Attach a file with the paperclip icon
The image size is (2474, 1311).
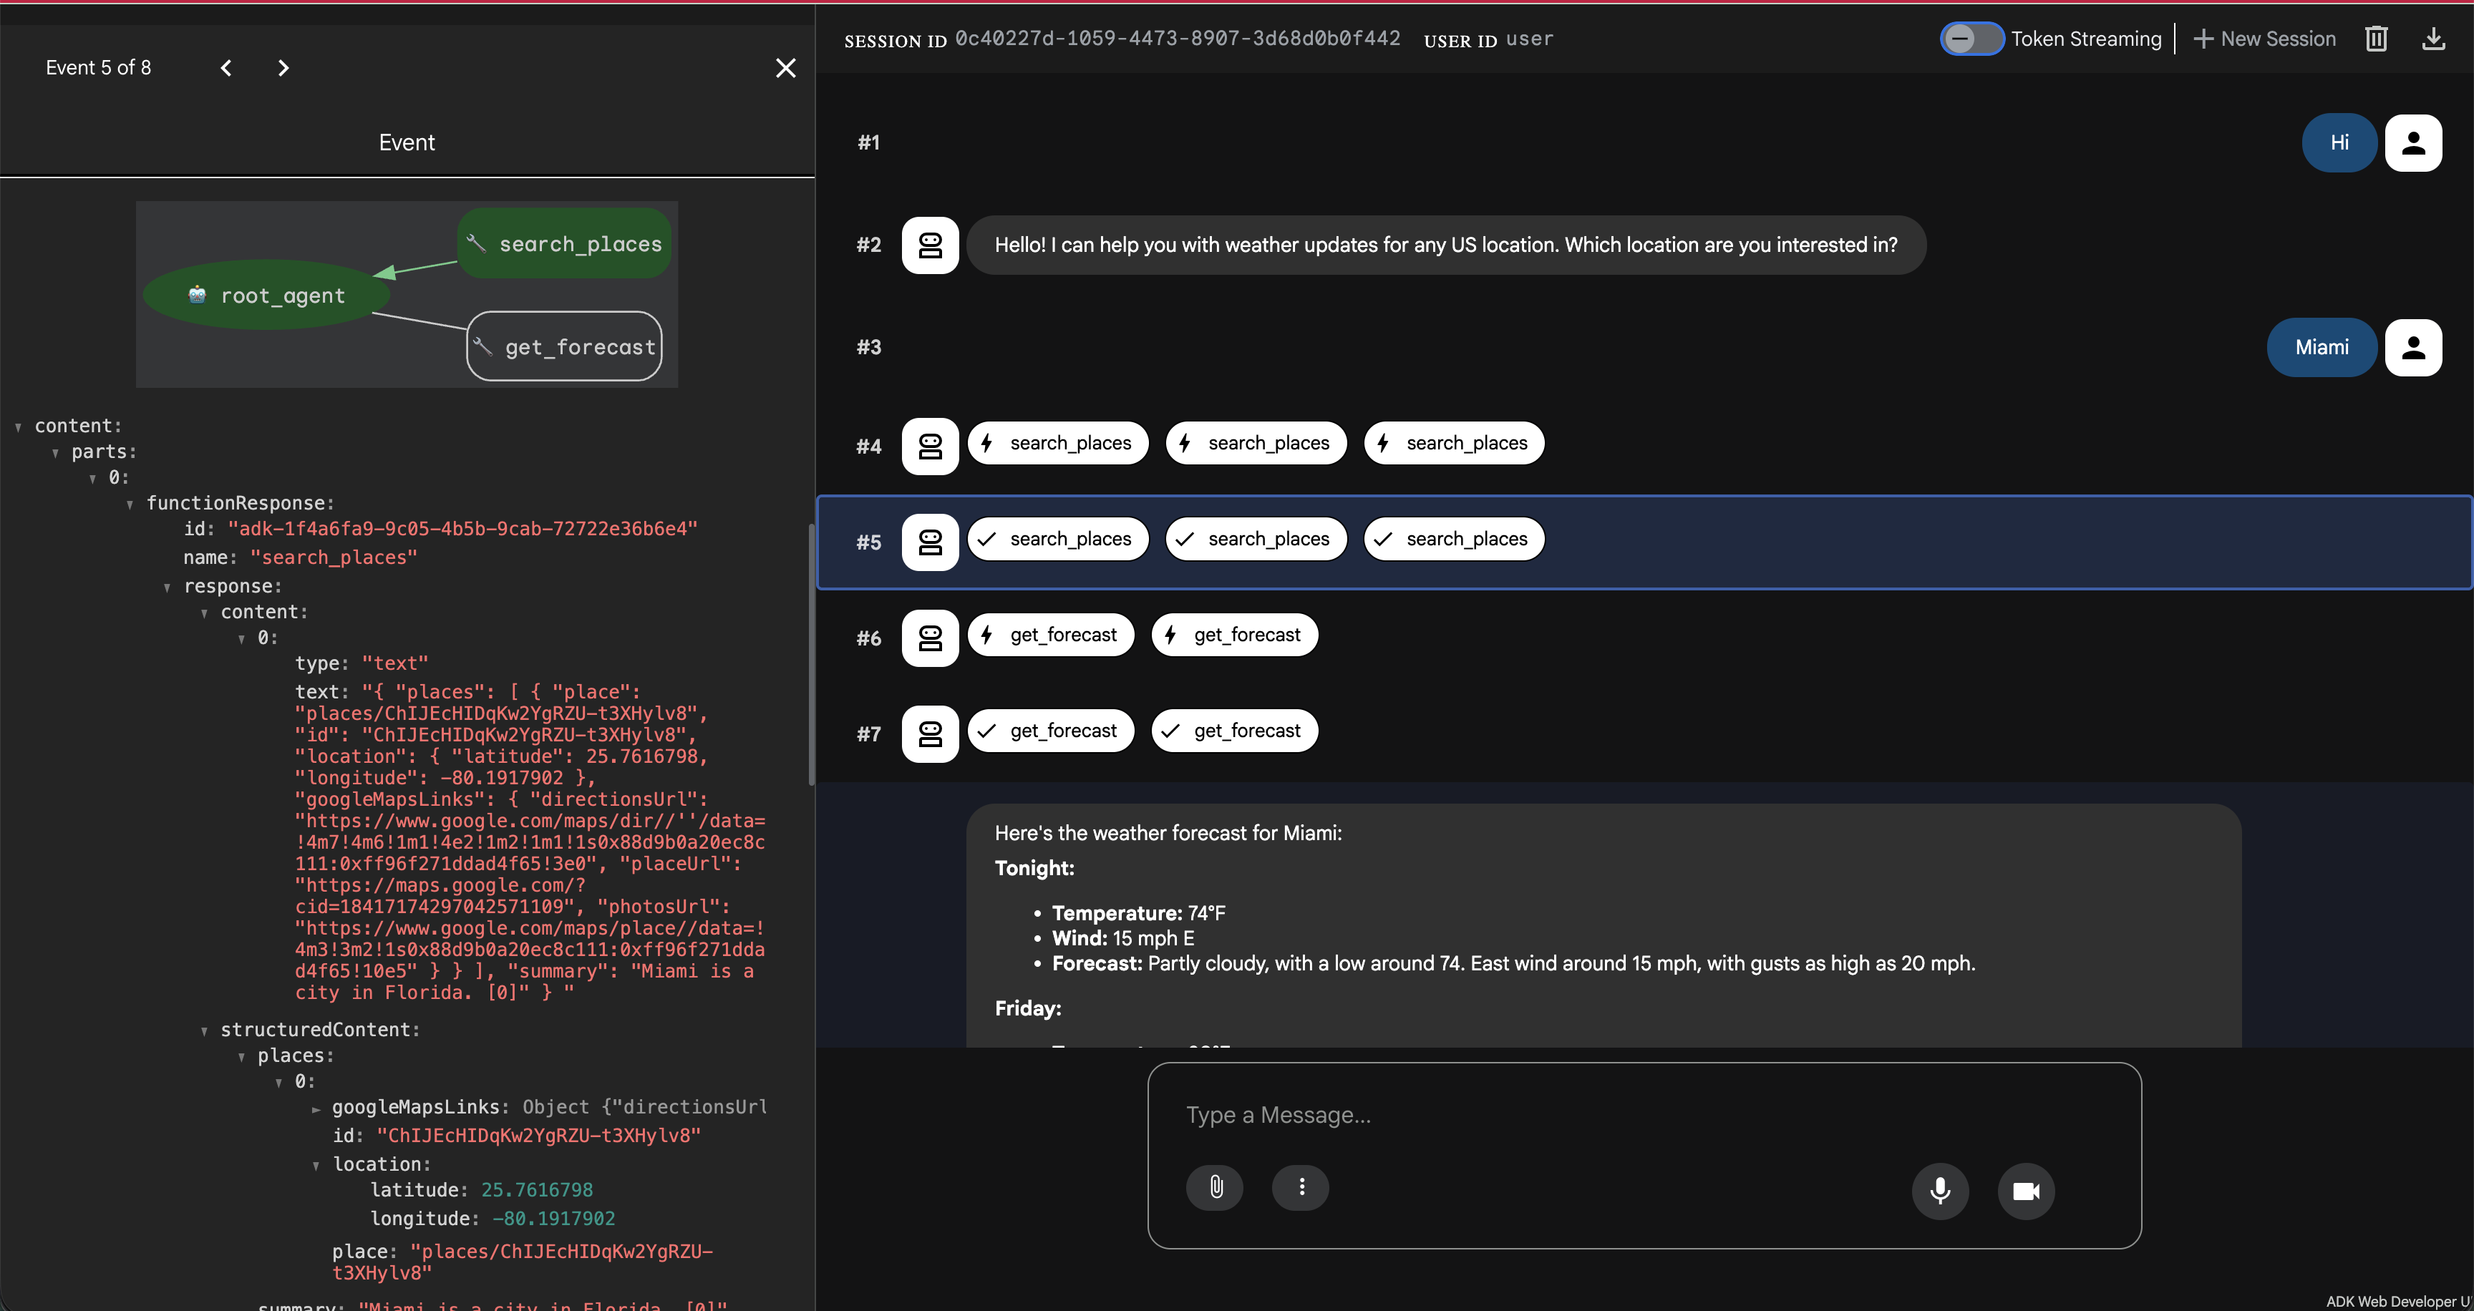click(x=1215, y=1187)
